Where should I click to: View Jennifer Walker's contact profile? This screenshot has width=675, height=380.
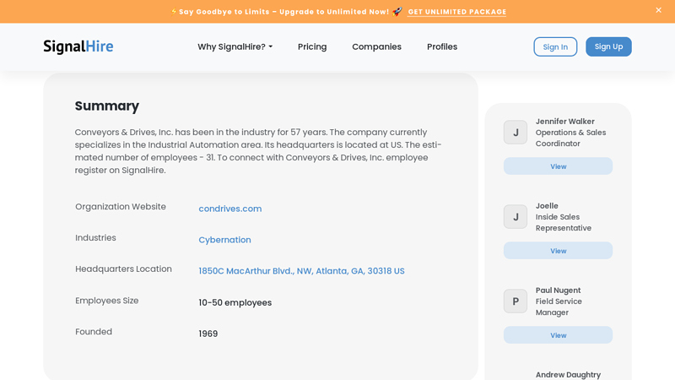[558, 166]
